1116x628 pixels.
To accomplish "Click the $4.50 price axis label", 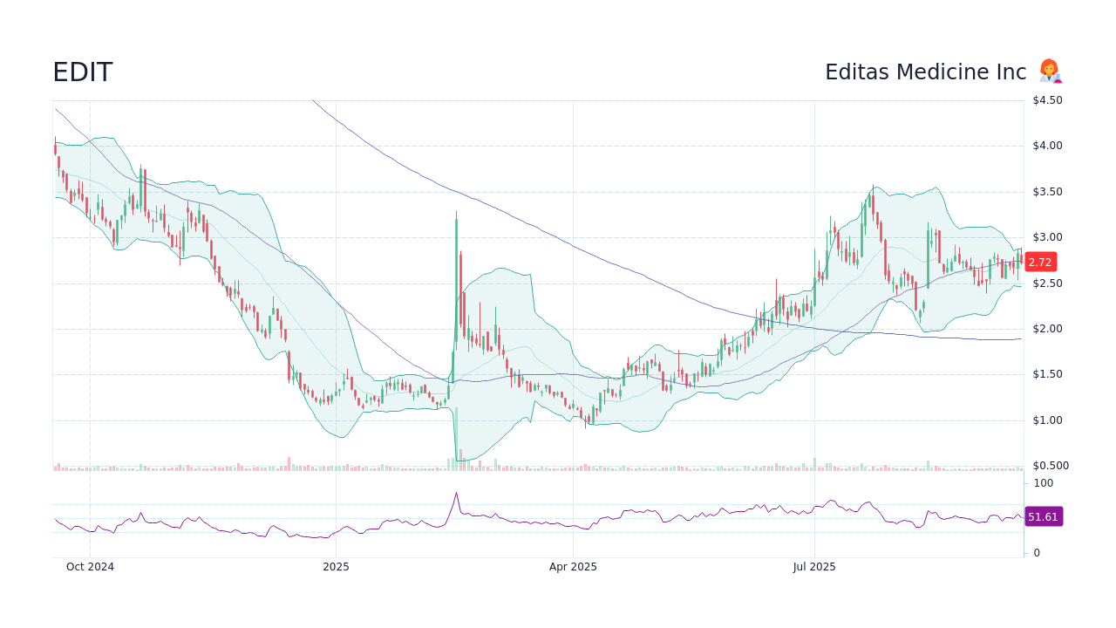I will pos(1047,100).
